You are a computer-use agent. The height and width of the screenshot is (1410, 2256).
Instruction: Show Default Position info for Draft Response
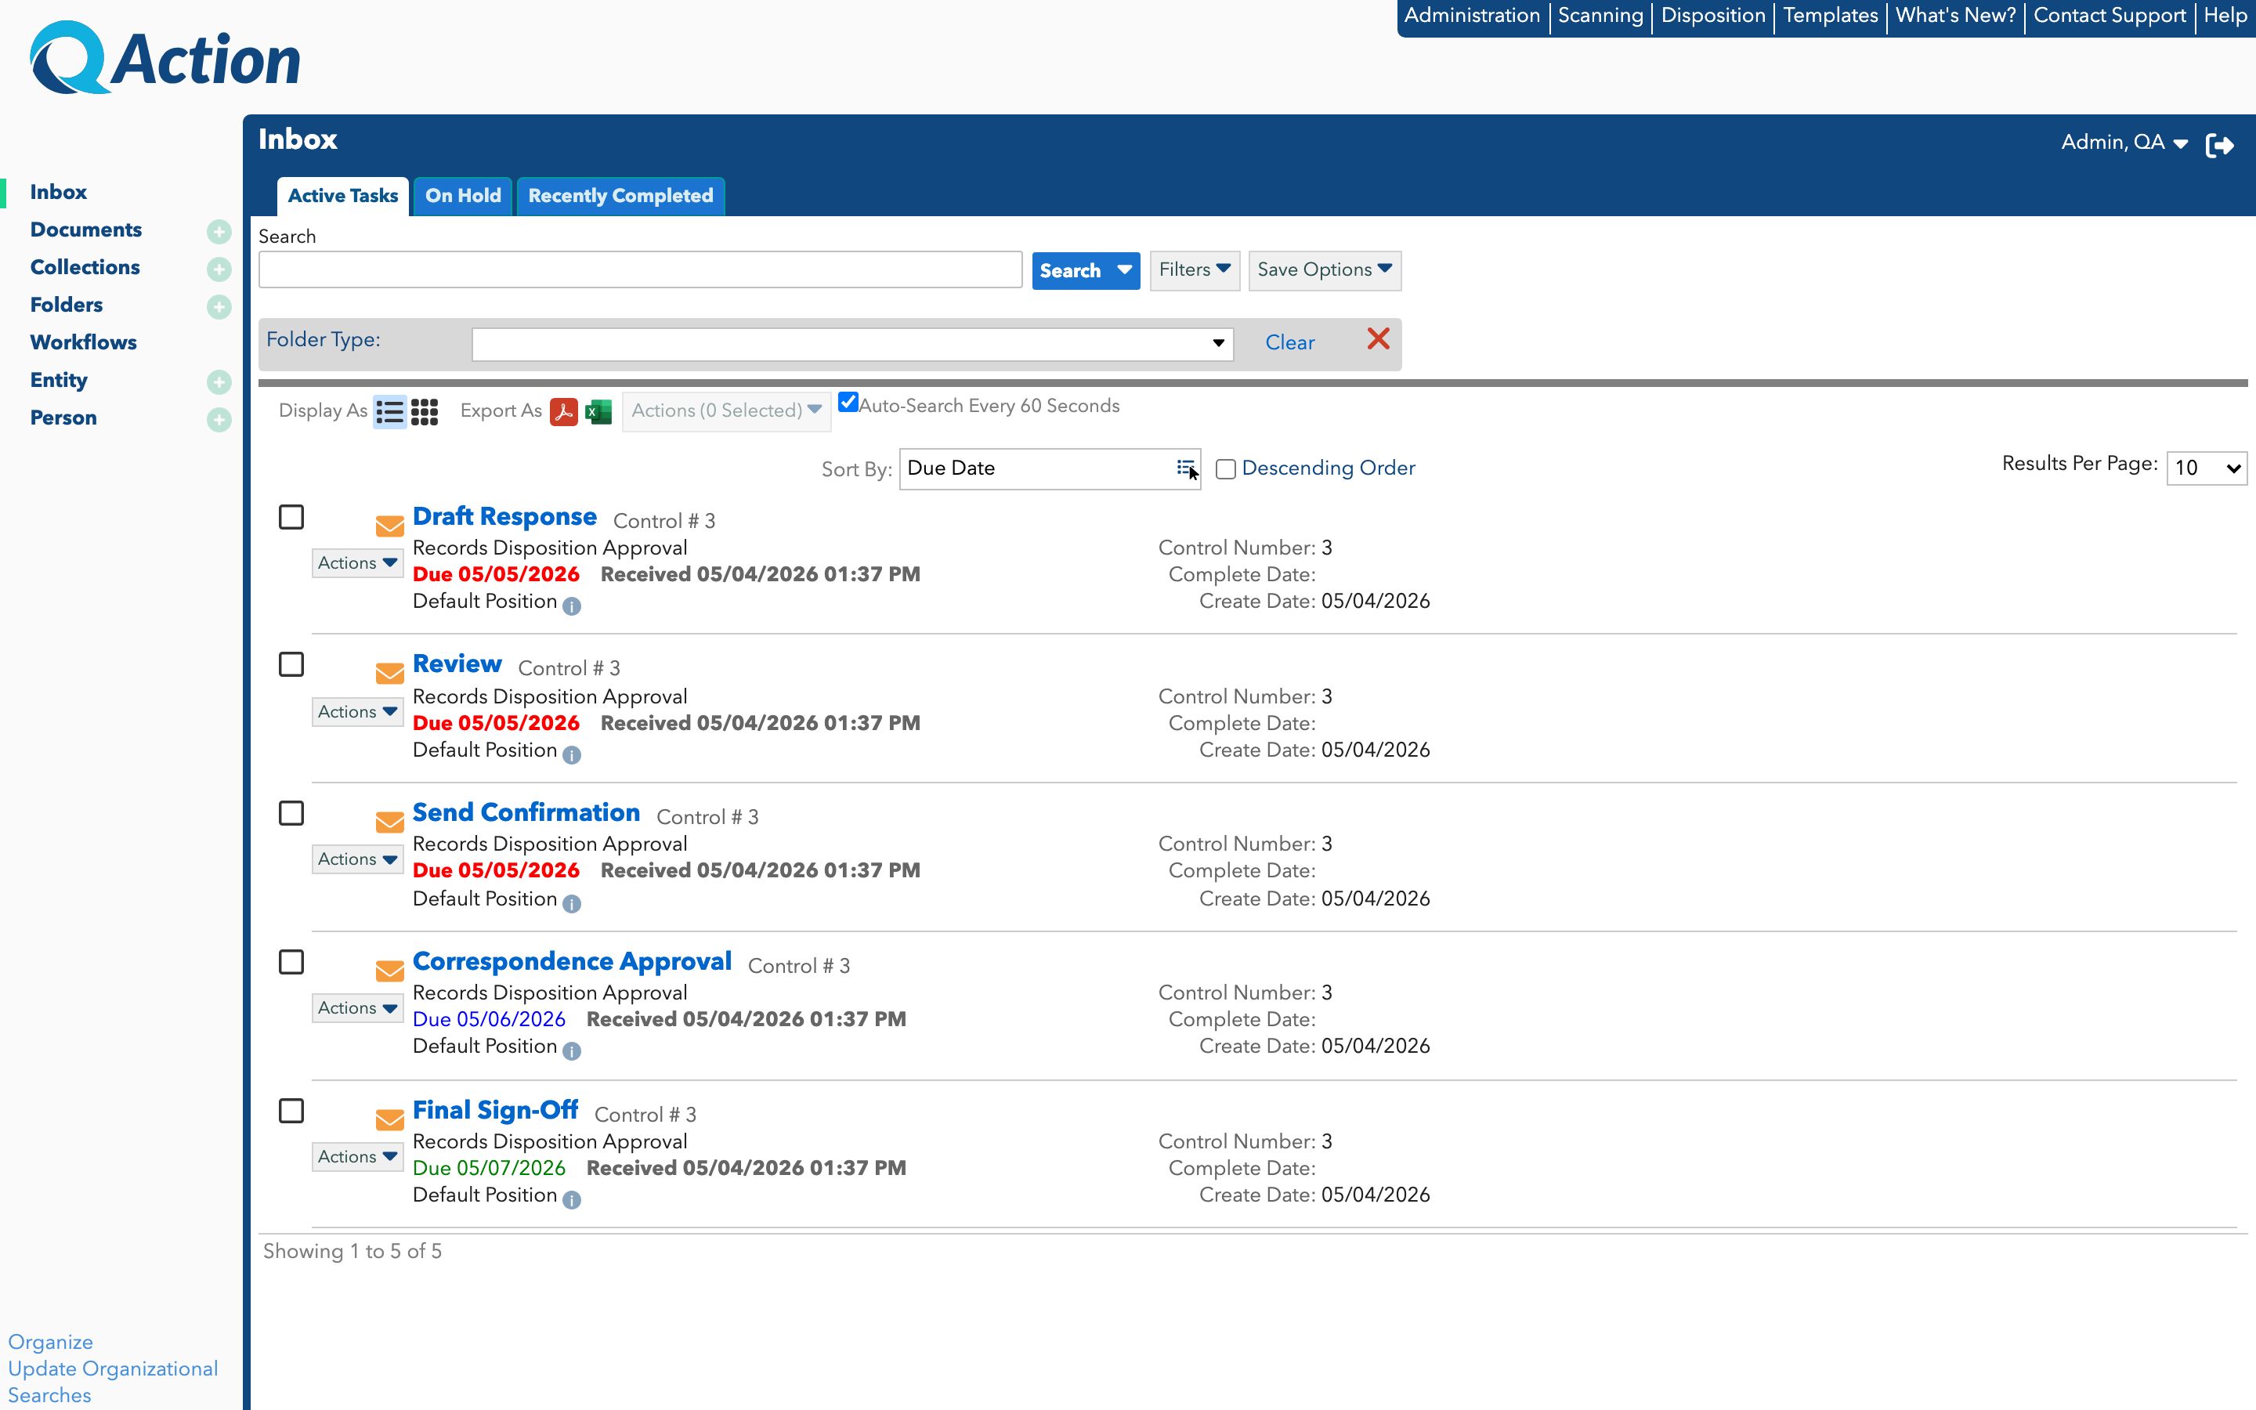click(573, 606)
